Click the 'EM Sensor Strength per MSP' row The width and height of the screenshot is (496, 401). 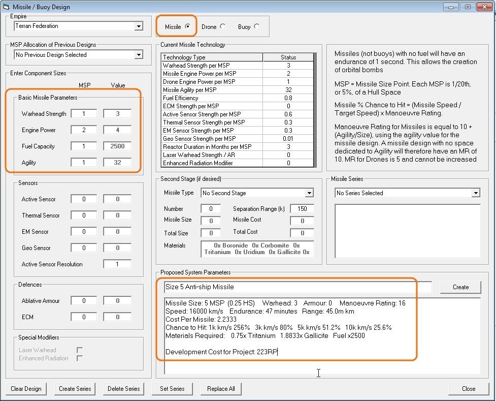click(238, 131)
